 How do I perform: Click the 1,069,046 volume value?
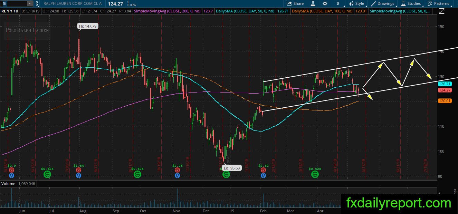(x=27, y=184)
